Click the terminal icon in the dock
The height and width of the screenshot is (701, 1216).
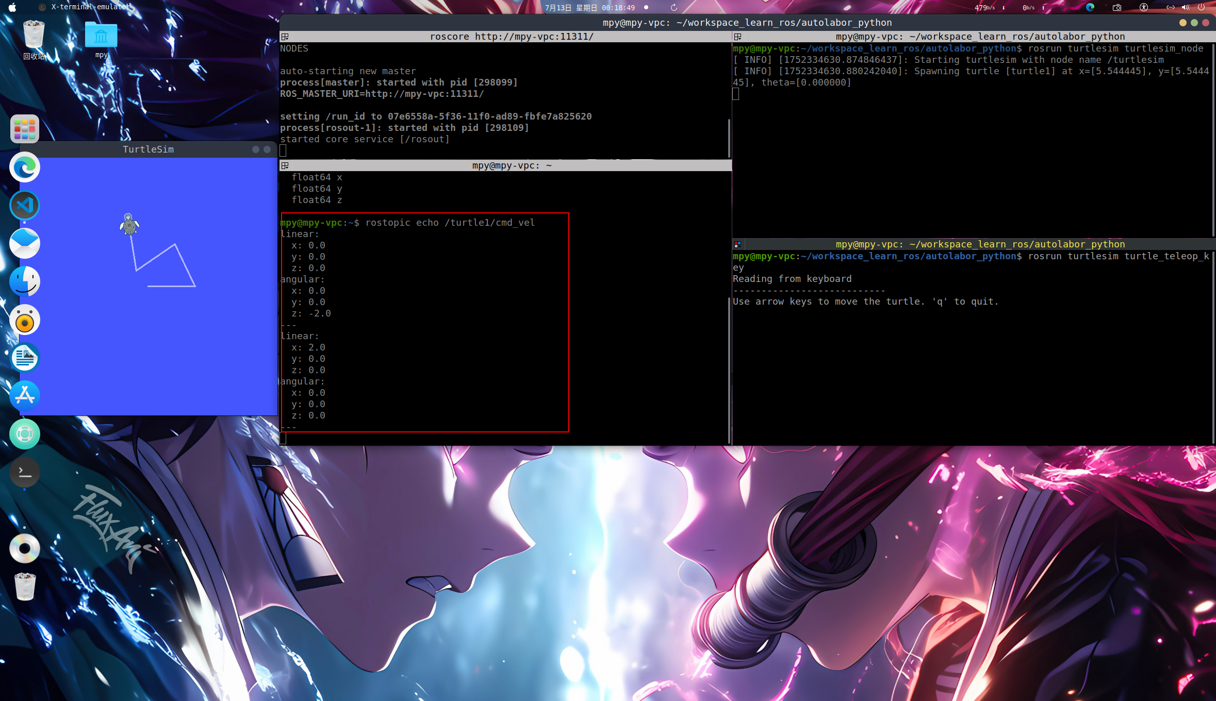click(x=24, y=472)
